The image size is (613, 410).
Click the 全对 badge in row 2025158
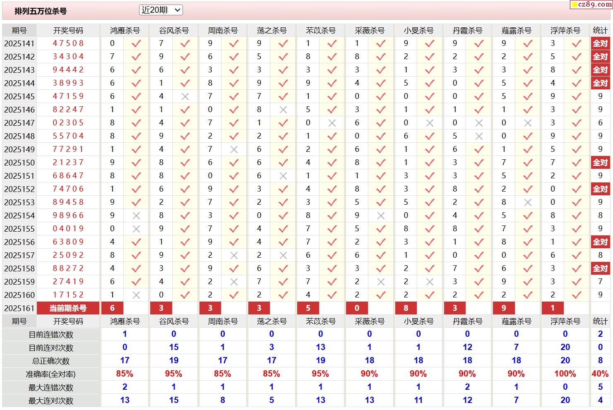tap(600, 269)
